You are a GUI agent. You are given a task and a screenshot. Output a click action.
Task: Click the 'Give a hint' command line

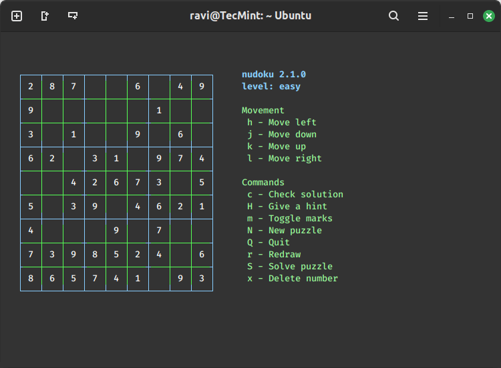pos(287,207)
